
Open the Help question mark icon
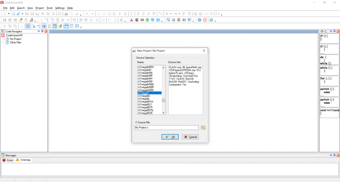click(x=200, y=20)
